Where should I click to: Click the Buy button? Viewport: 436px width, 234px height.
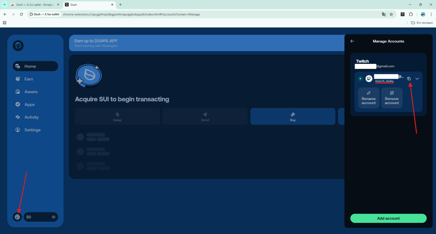pyautogui.click(x=293, y=117)
